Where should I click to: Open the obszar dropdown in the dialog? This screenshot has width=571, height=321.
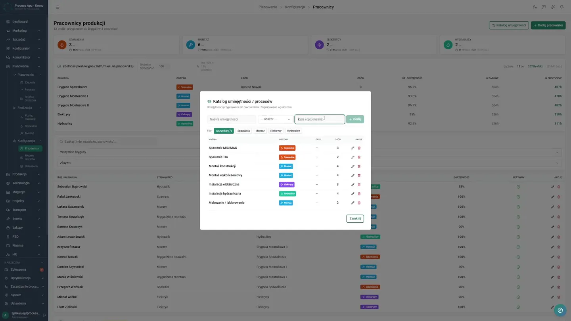[276, 119]
